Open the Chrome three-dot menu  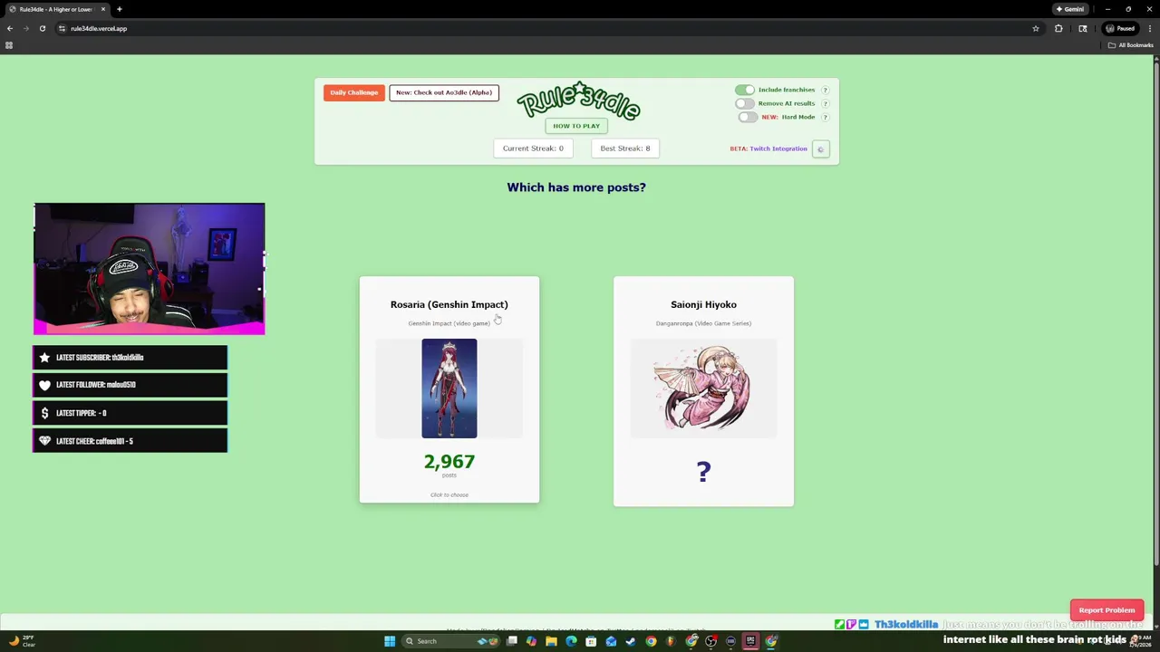1148,28
